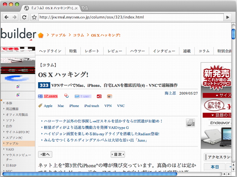
Task: Click the OS X ハッキング! breadcrumb link
Action: coord(106,36)
